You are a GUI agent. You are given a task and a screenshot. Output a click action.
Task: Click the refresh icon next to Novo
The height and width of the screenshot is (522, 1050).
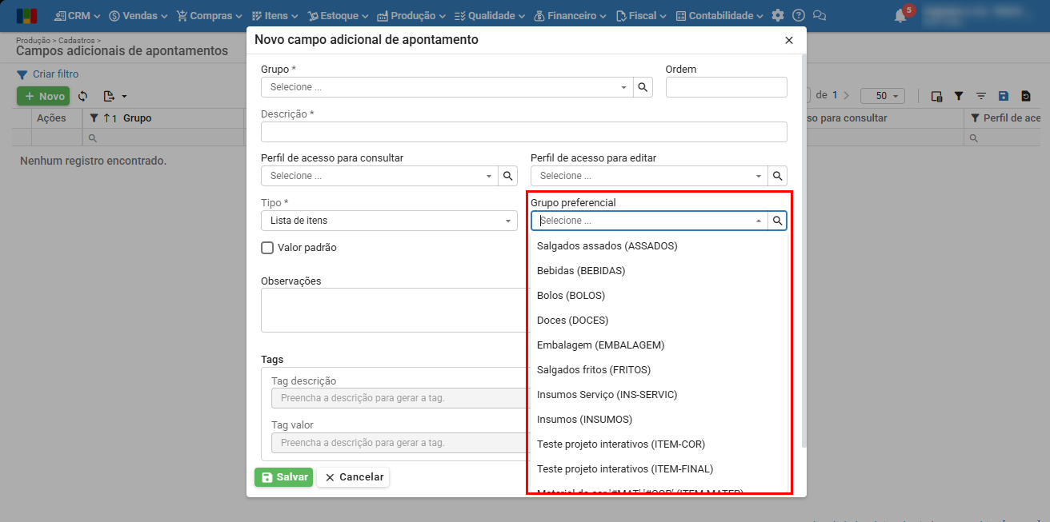(82, 96)
